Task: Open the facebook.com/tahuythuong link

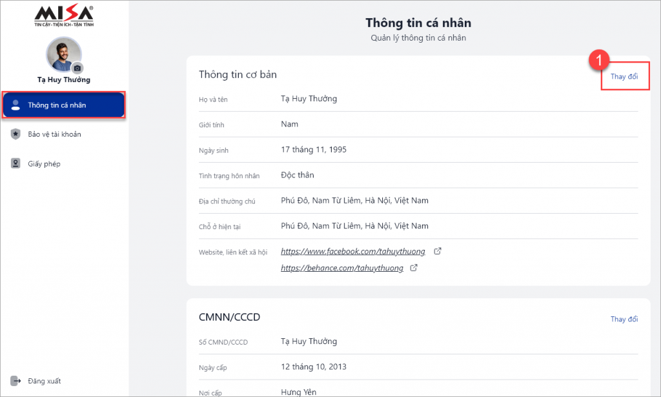Action: click(x=353, y=251)
